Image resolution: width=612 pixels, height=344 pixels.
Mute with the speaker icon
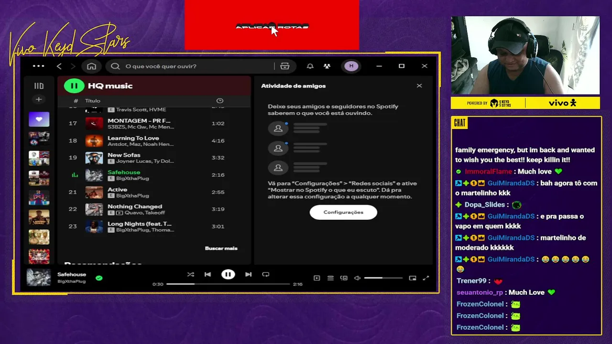pyautogui.click(x=357, y=278)
